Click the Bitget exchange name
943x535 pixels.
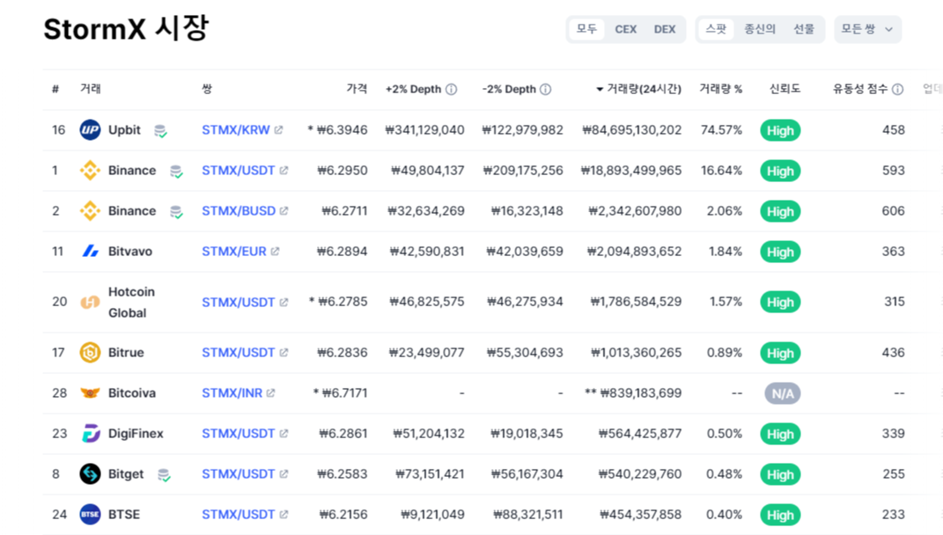pyautogui.click(x=126, y=473)
